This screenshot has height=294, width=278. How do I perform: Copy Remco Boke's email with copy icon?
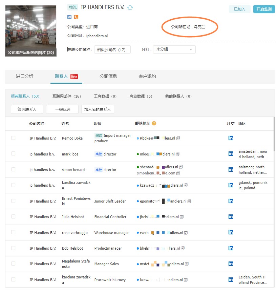tap(178, 138)
